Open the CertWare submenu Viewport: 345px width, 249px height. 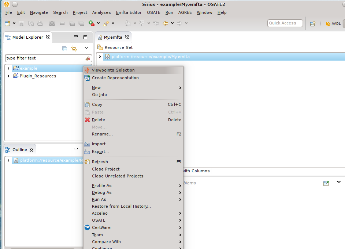coord(133,227)
